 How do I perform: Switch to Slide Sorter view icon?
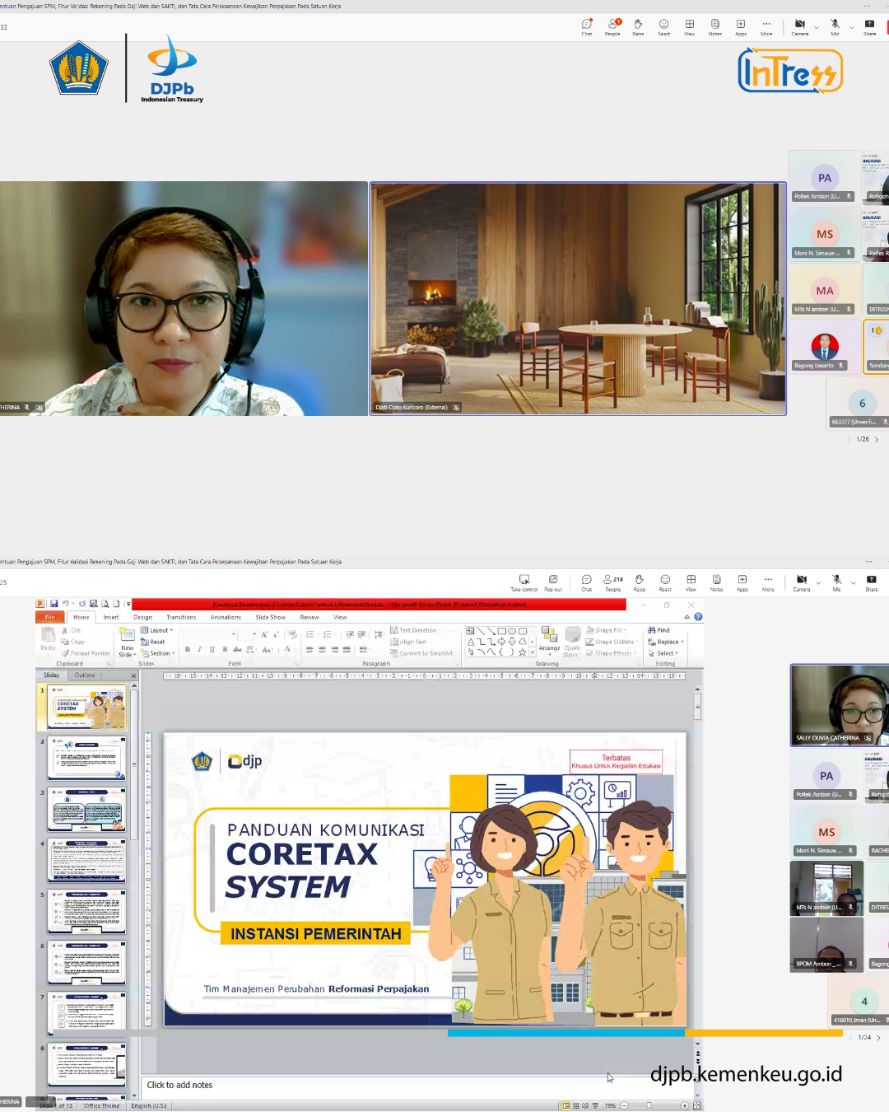[575, 1105]
